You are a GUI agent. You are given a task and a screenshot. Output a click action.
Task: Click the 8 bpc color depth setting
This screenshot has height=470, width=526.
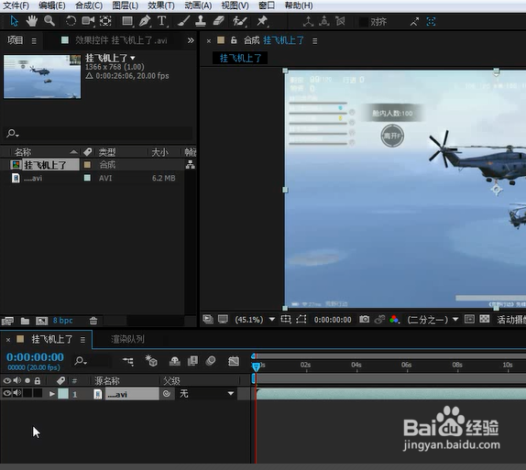click(x=62, y=321)
